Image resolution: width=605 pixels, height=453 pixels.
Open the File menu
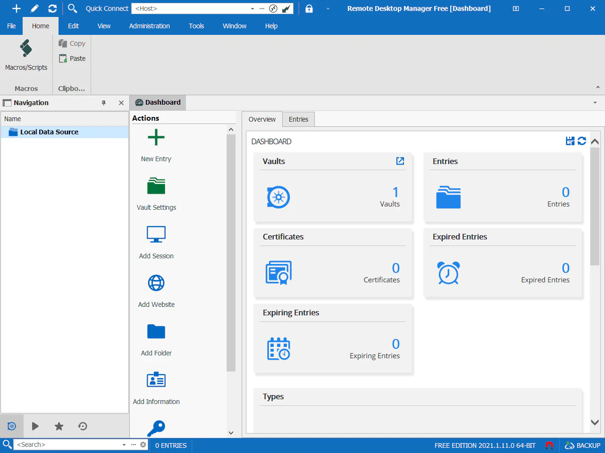click(x=11, y=26)
